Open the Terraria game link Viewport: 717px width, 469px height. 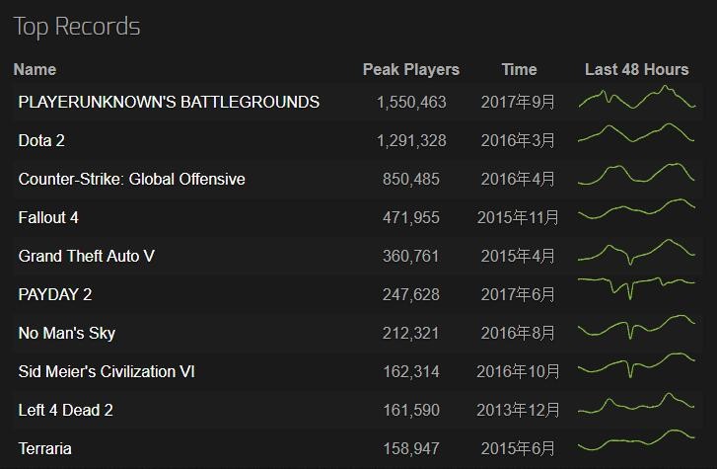[44, 448]
